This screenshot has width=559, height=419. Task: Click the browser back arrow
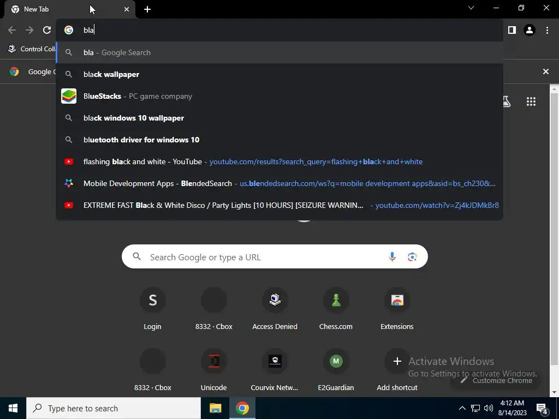coord(12,30)
